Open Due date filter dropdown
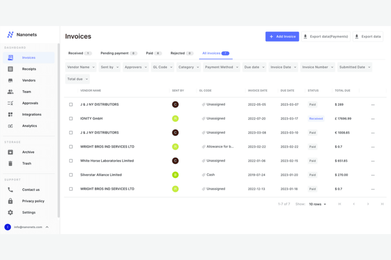Screen dimensions: 391x260 coord(254,67)
